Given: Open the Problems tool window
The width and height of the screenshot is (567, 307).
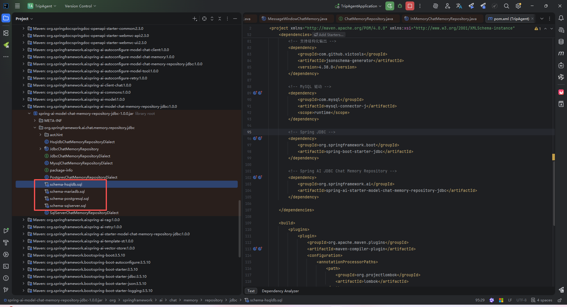Looking at the screenshot, I should pos(6,278).
